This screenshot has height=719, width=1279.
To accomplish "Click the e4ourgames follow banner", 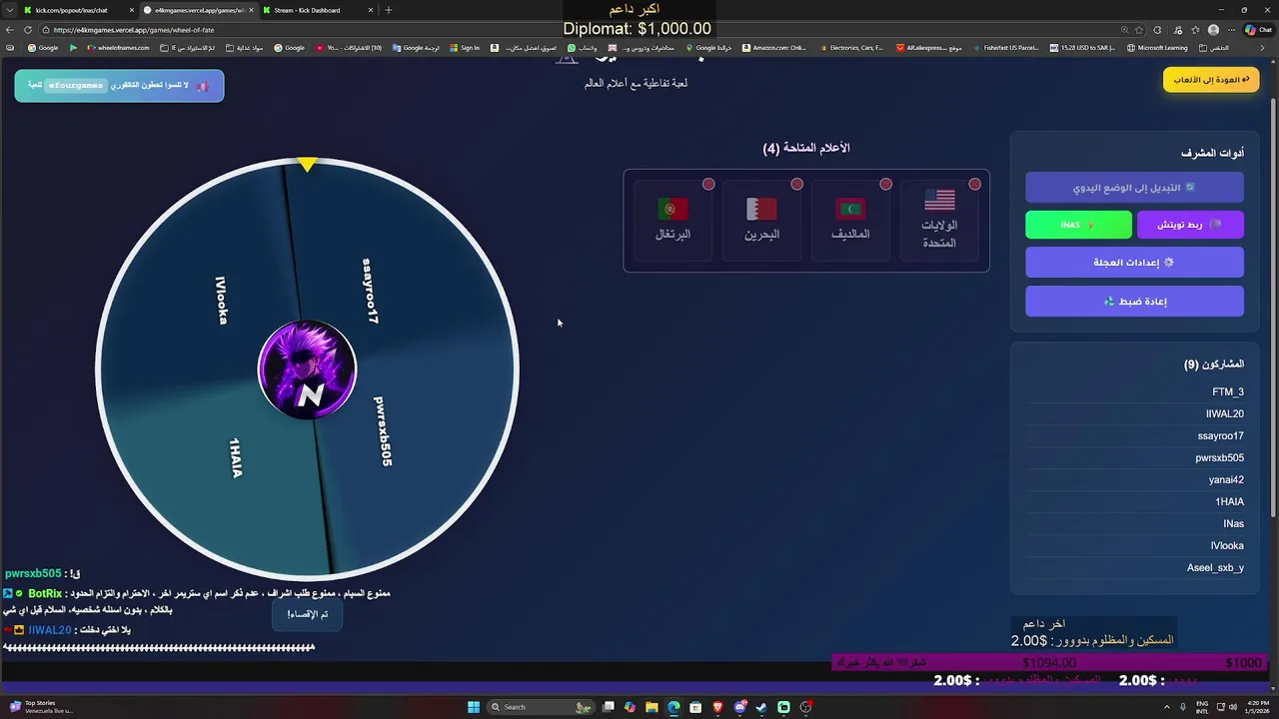I will (x=119, y=86).
